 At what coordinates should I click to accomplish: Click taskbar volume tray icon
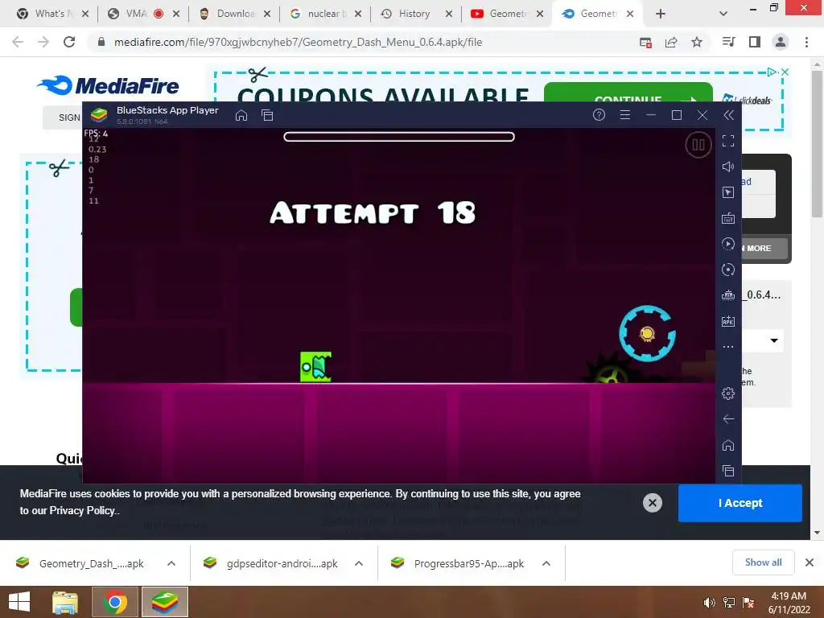pos(710,603)
